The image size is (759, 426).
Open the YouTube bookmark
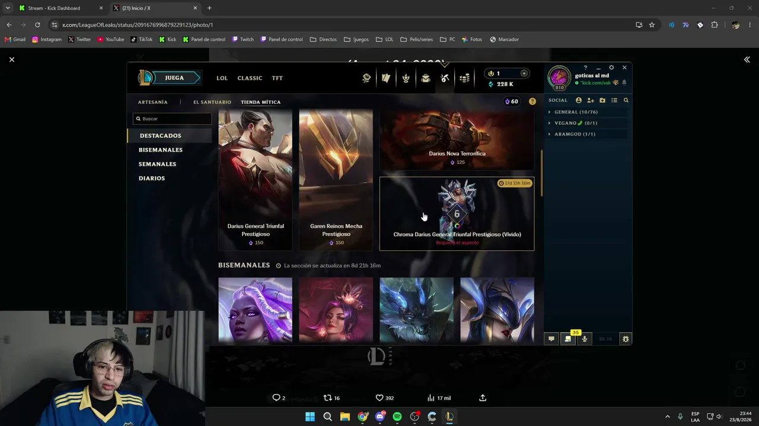click(111, 40)
